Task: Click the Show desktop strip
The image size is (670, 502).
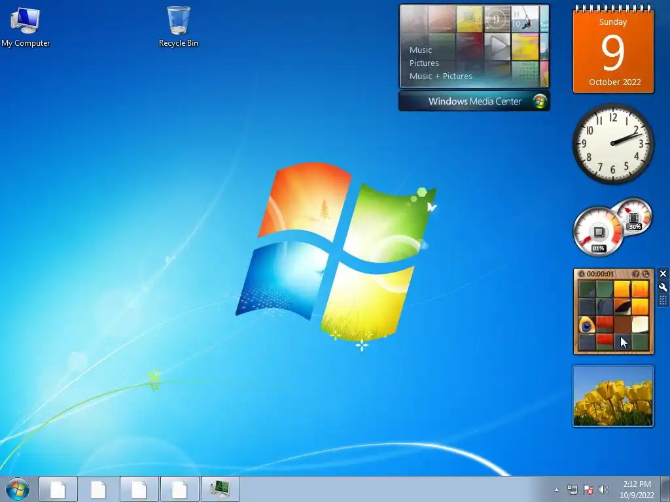Action: point(665,489)
